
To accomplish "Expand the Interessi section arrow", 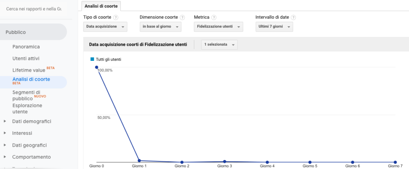I will [x=5, y=133].
